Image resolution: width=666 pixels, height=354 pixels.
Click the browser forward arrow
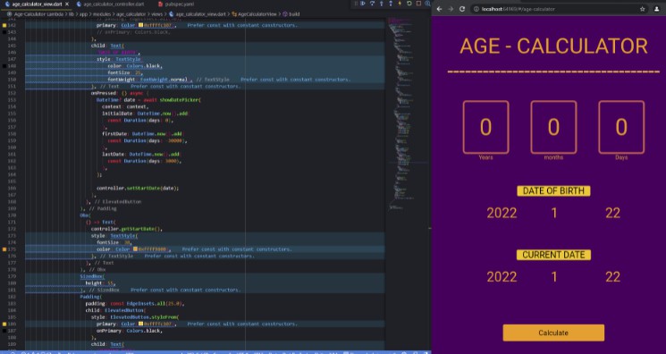[x=451, y=9]
